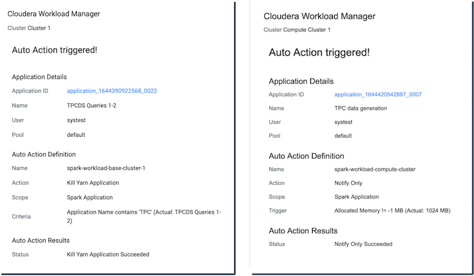Viewport: 474px width, 276px height.
Task: Click 'Application Details' heading in right email
Action: [301, 81]
